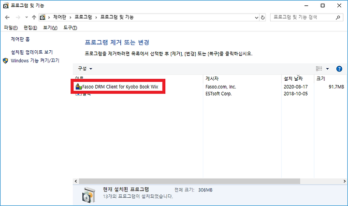Screen dimensions: 348x206
Task: Click the view layout icon in toolbar
Action: coord(319,69)
